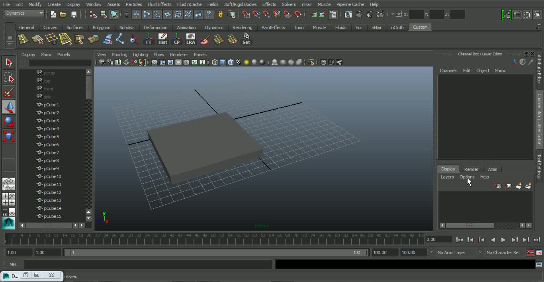Select the arrow Select tool in toolbox
The height and width of the screenshot is (282, 544).
(x=9, y=63)
